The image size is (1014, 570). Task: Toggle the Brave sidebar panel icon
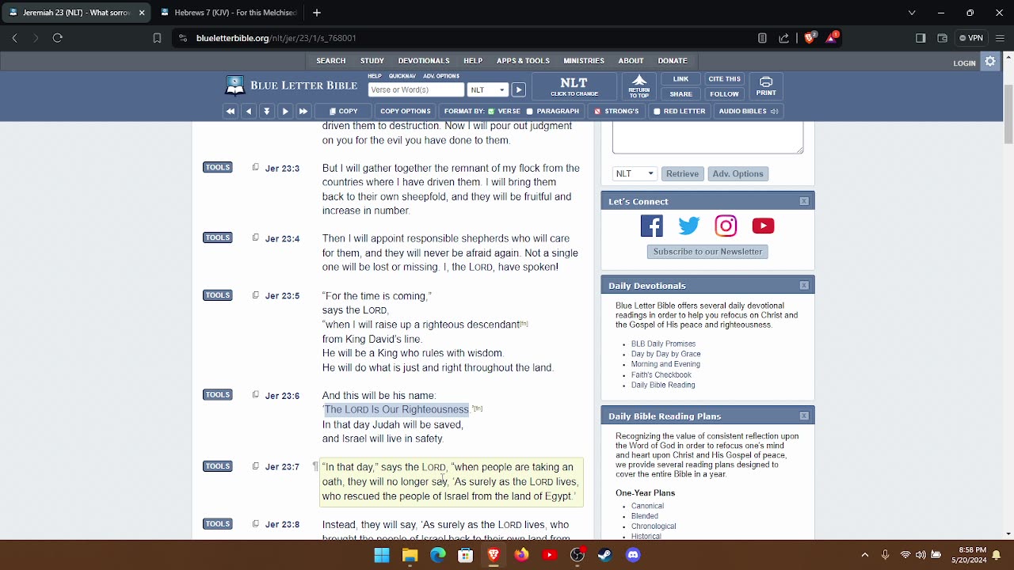pyautogui.click(x=921, y=38)
